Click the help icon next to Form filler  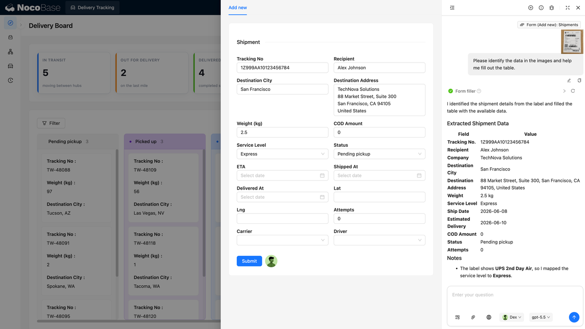[x=479, y=91]
